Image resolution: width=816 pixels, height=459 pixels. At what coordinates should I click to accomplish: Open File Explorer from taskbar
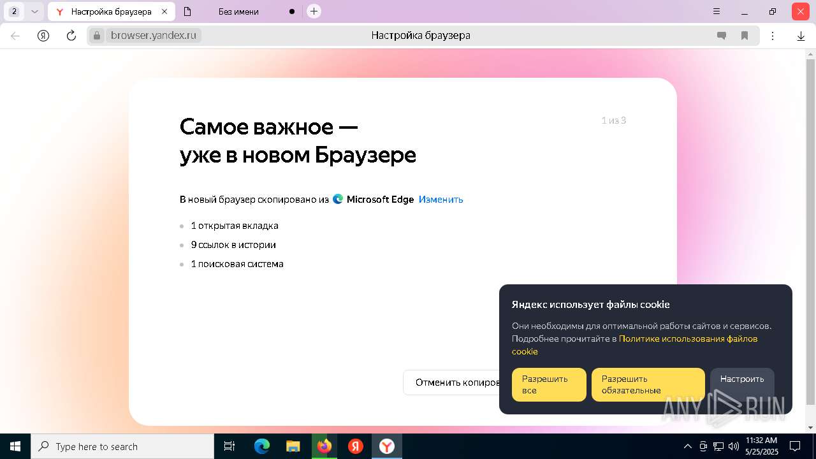pos(293,446)
